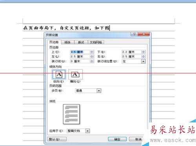Click the 取消 button
Viewport: 196px width, 146px height.
click(136, 139)
